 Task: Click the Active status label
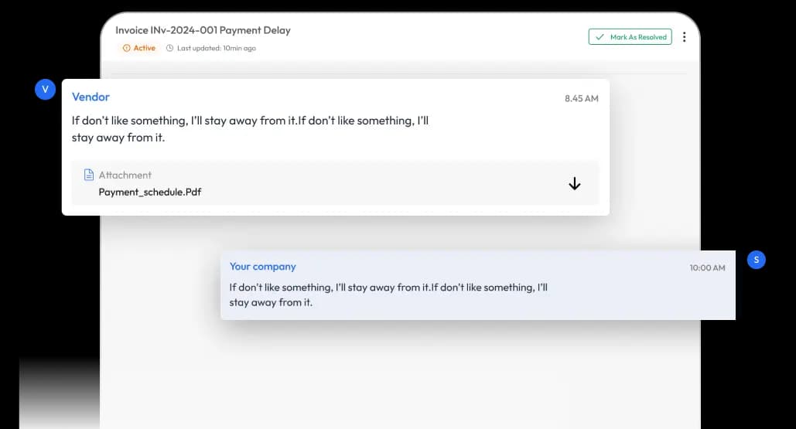click(x=144, y=48)
